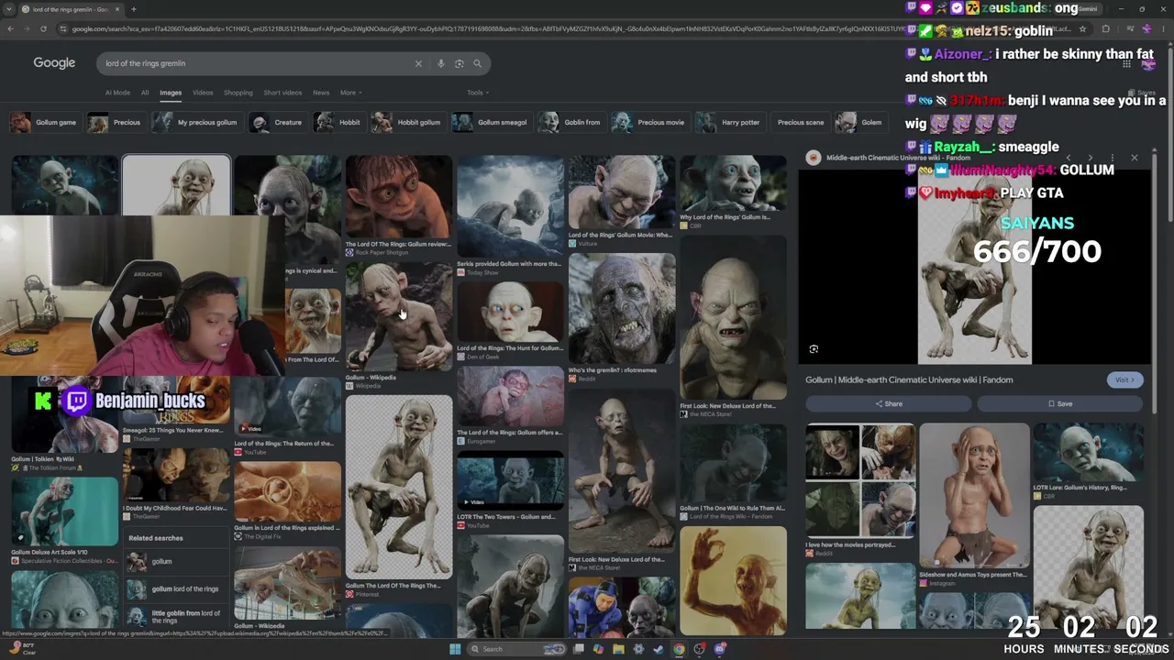Image resolution: width=1174 pixels, height=660 pixels.
Task: Search inside the previewed image with Lens
Action: (x=814, y=349)
